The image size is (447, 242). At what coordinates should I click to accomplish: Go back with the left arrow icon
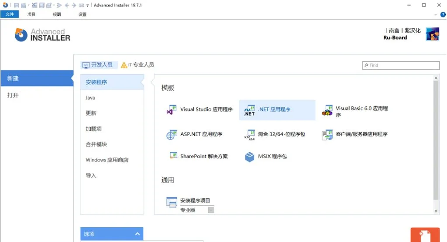(x=67, y=5)
